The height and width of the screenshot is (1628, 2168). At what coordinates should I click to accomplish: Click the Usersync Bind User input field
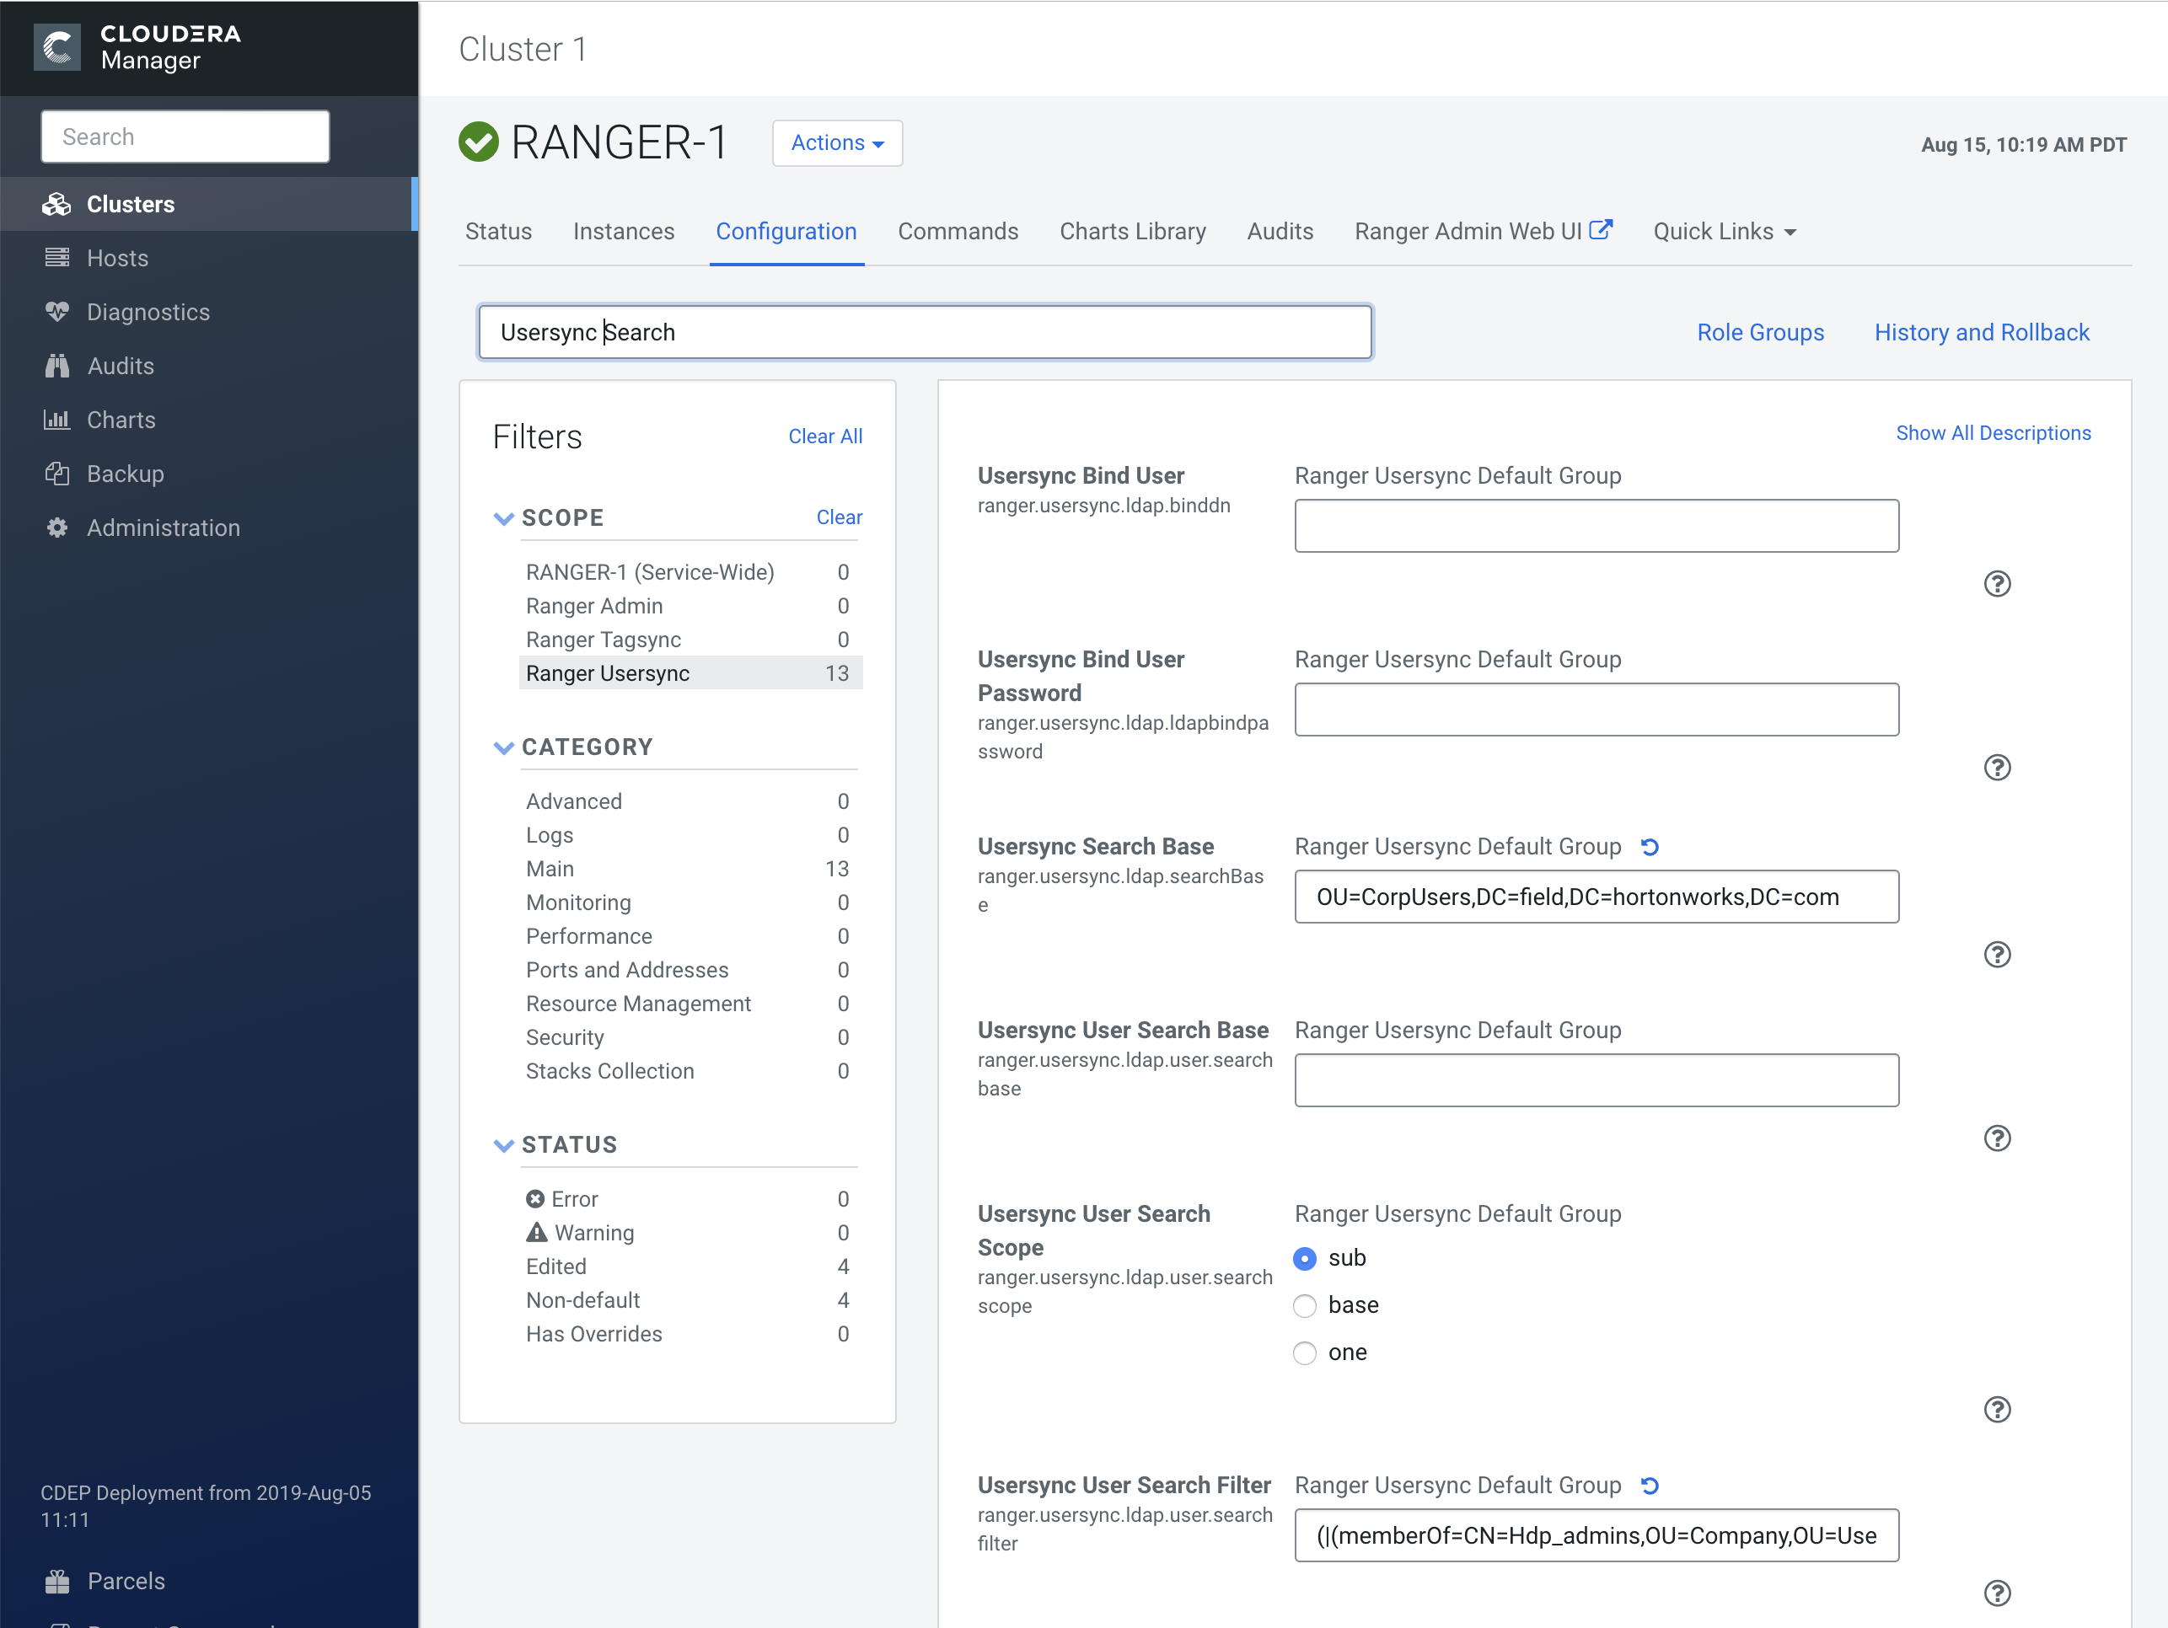[x=1596, y=526]
